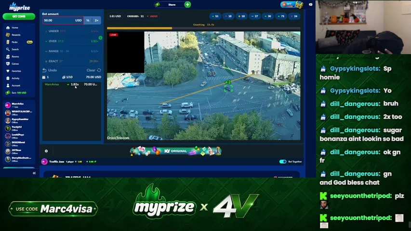The image size is (411, 231).
Task: Click the 1.61 USD balance pill
Action: 115,16
